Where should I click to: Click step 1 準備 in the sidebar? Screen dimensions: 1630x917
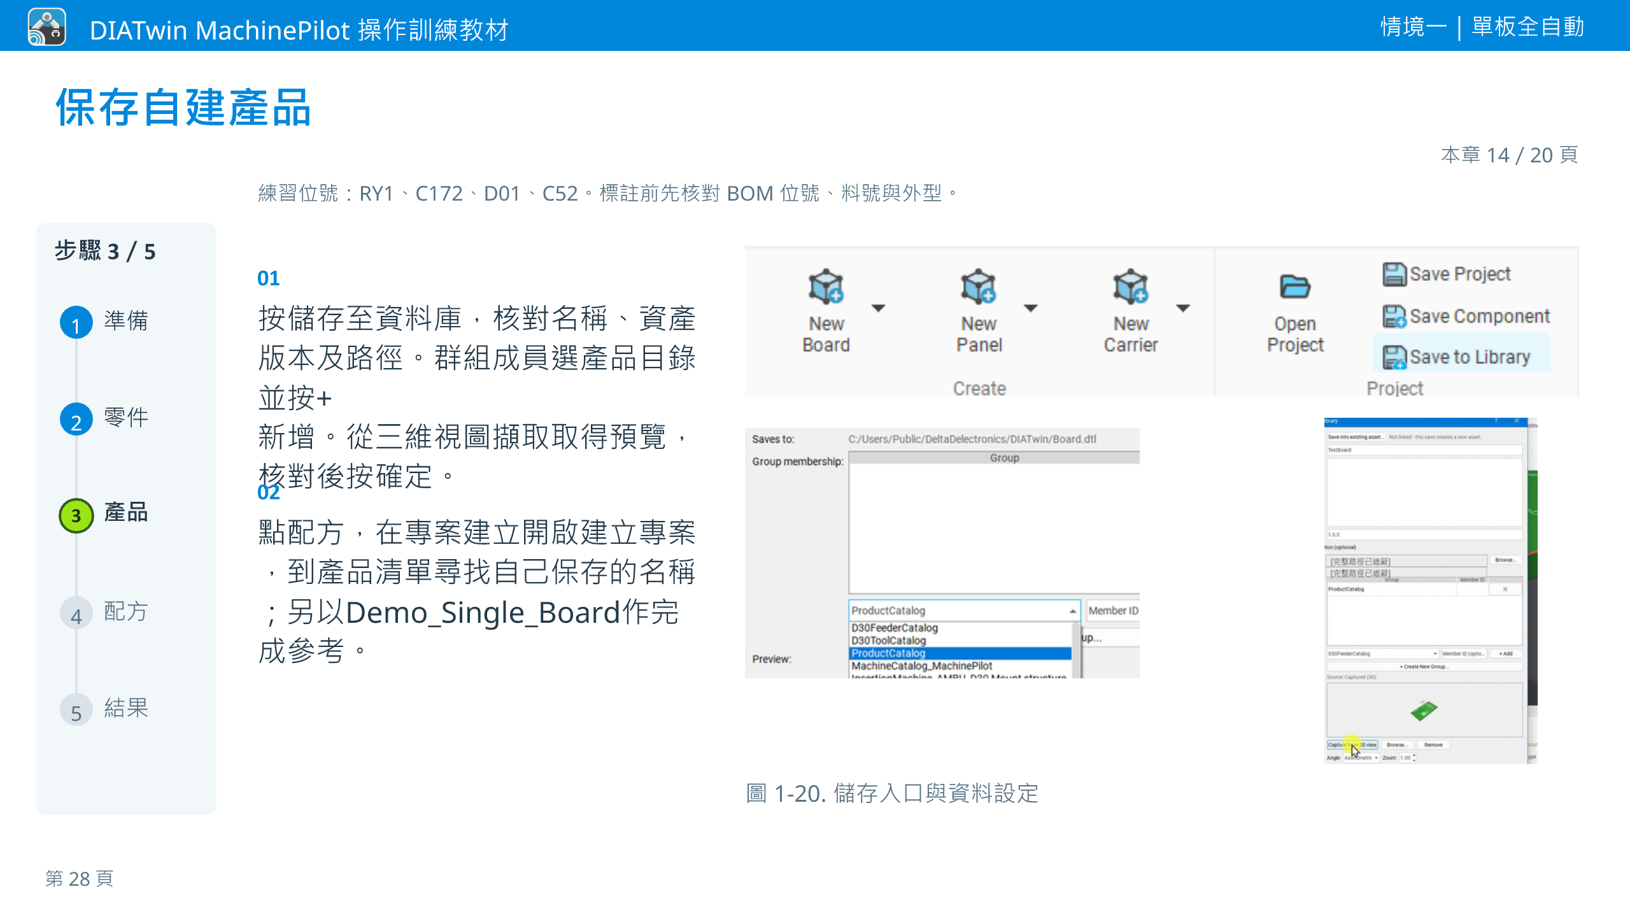104,321
